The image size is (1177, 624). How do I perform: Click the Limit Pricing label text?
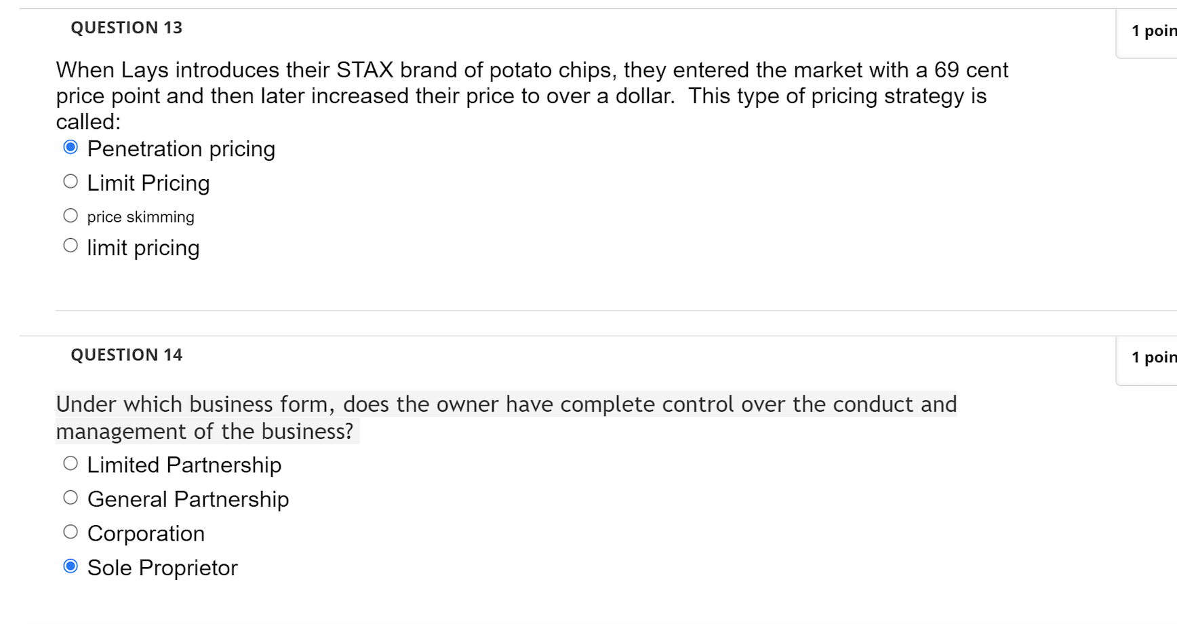(x=148, y=182)
